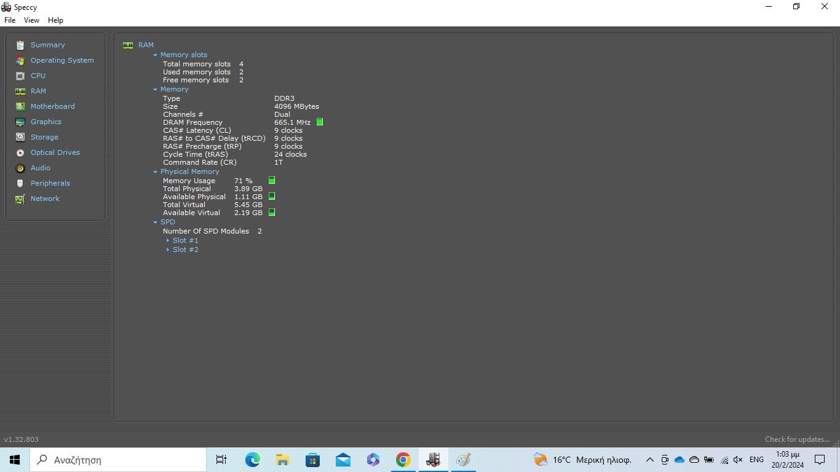Open the Windows Start menu
This screenshot has height=472, width=840.
point(15,460)
